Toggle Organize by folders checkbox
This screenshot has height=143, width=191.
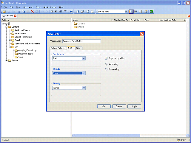tap(106, 58)
